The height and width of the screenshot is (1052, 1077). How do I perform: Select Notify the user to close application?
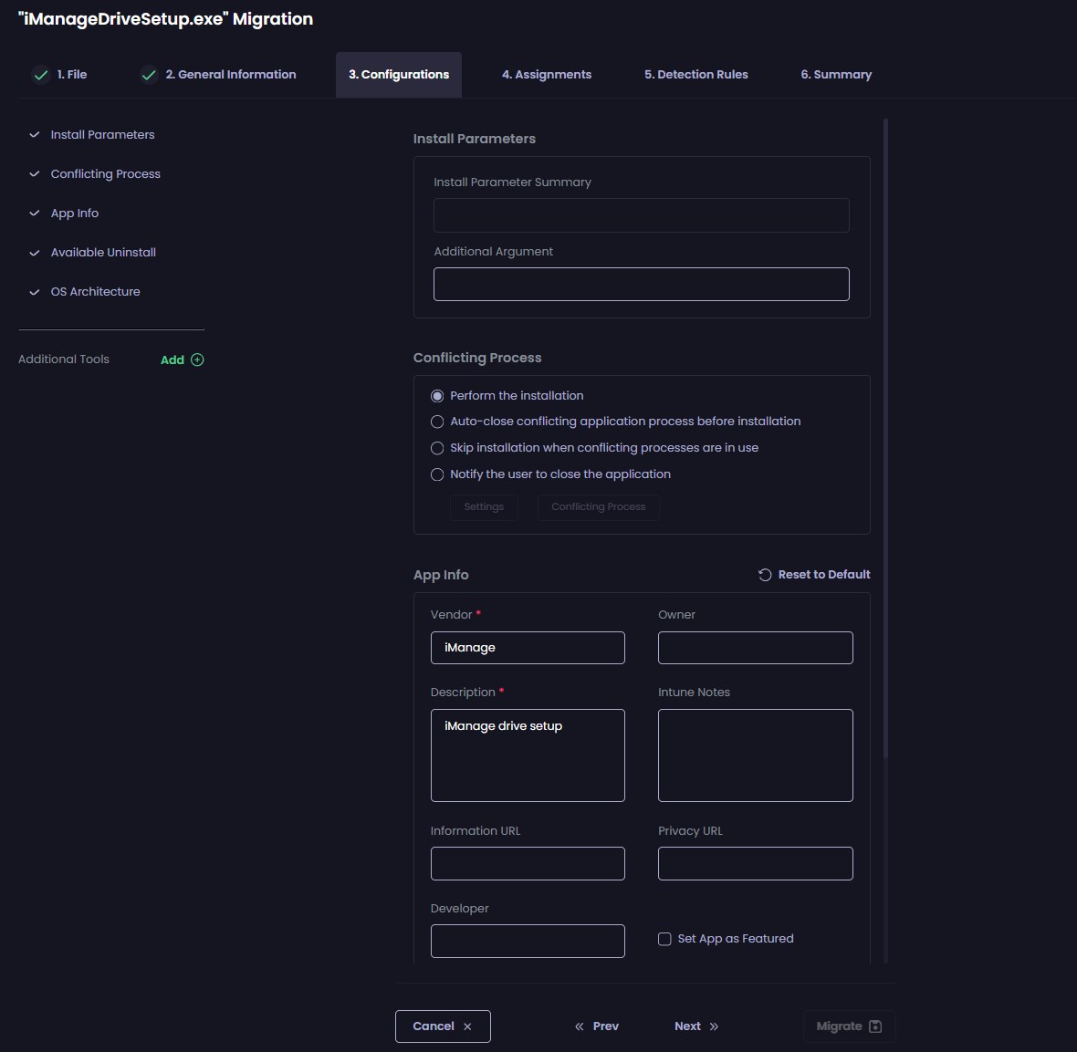(437, 474)
